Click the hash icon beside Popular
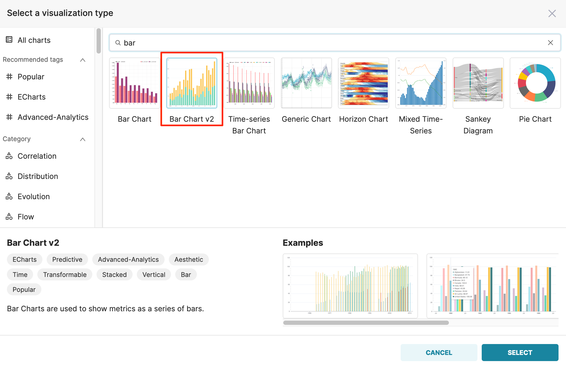This screenshot has height=368, width=566. [9, 77]
